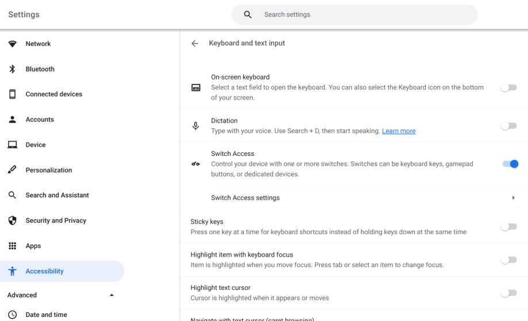Turn on Highlight text cursor toggle
Image resolution: width=528 pixels, height=321 pixels.
509,293
